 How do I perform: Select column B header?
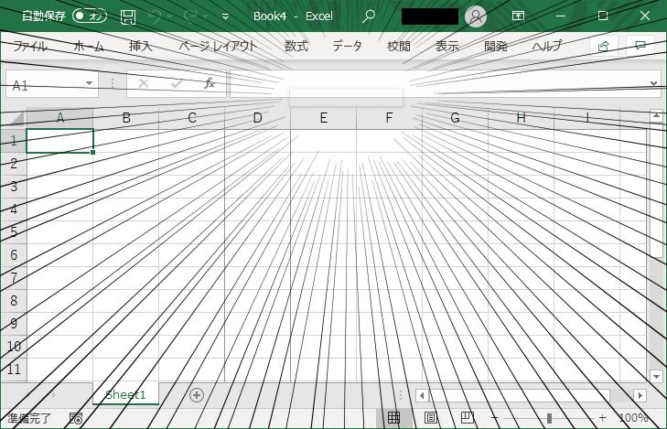point(126,118)
